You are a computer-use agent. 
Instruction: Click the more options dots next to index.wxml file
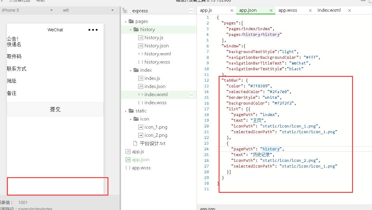191,95
